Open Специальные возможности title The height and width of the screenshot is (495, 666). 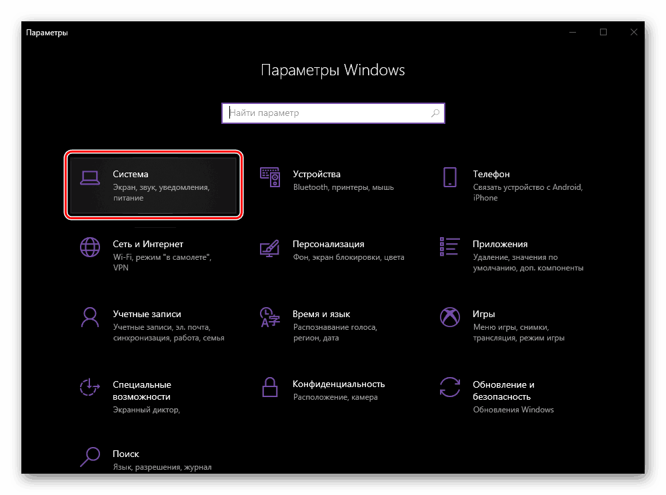tap(141, 390)
